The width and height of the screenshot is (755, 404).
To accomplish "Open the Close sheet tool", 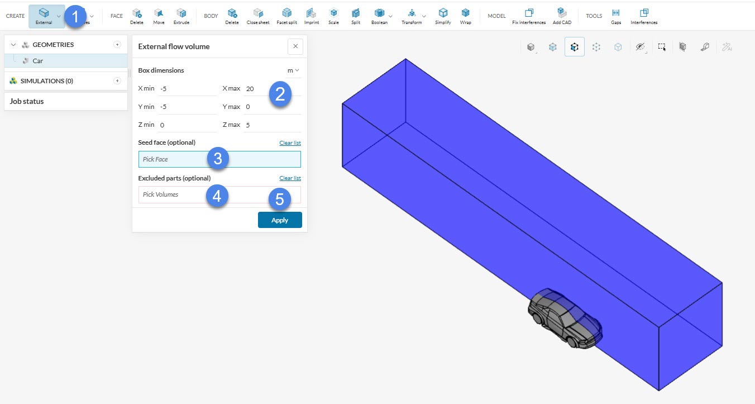I will click(258, 16).
